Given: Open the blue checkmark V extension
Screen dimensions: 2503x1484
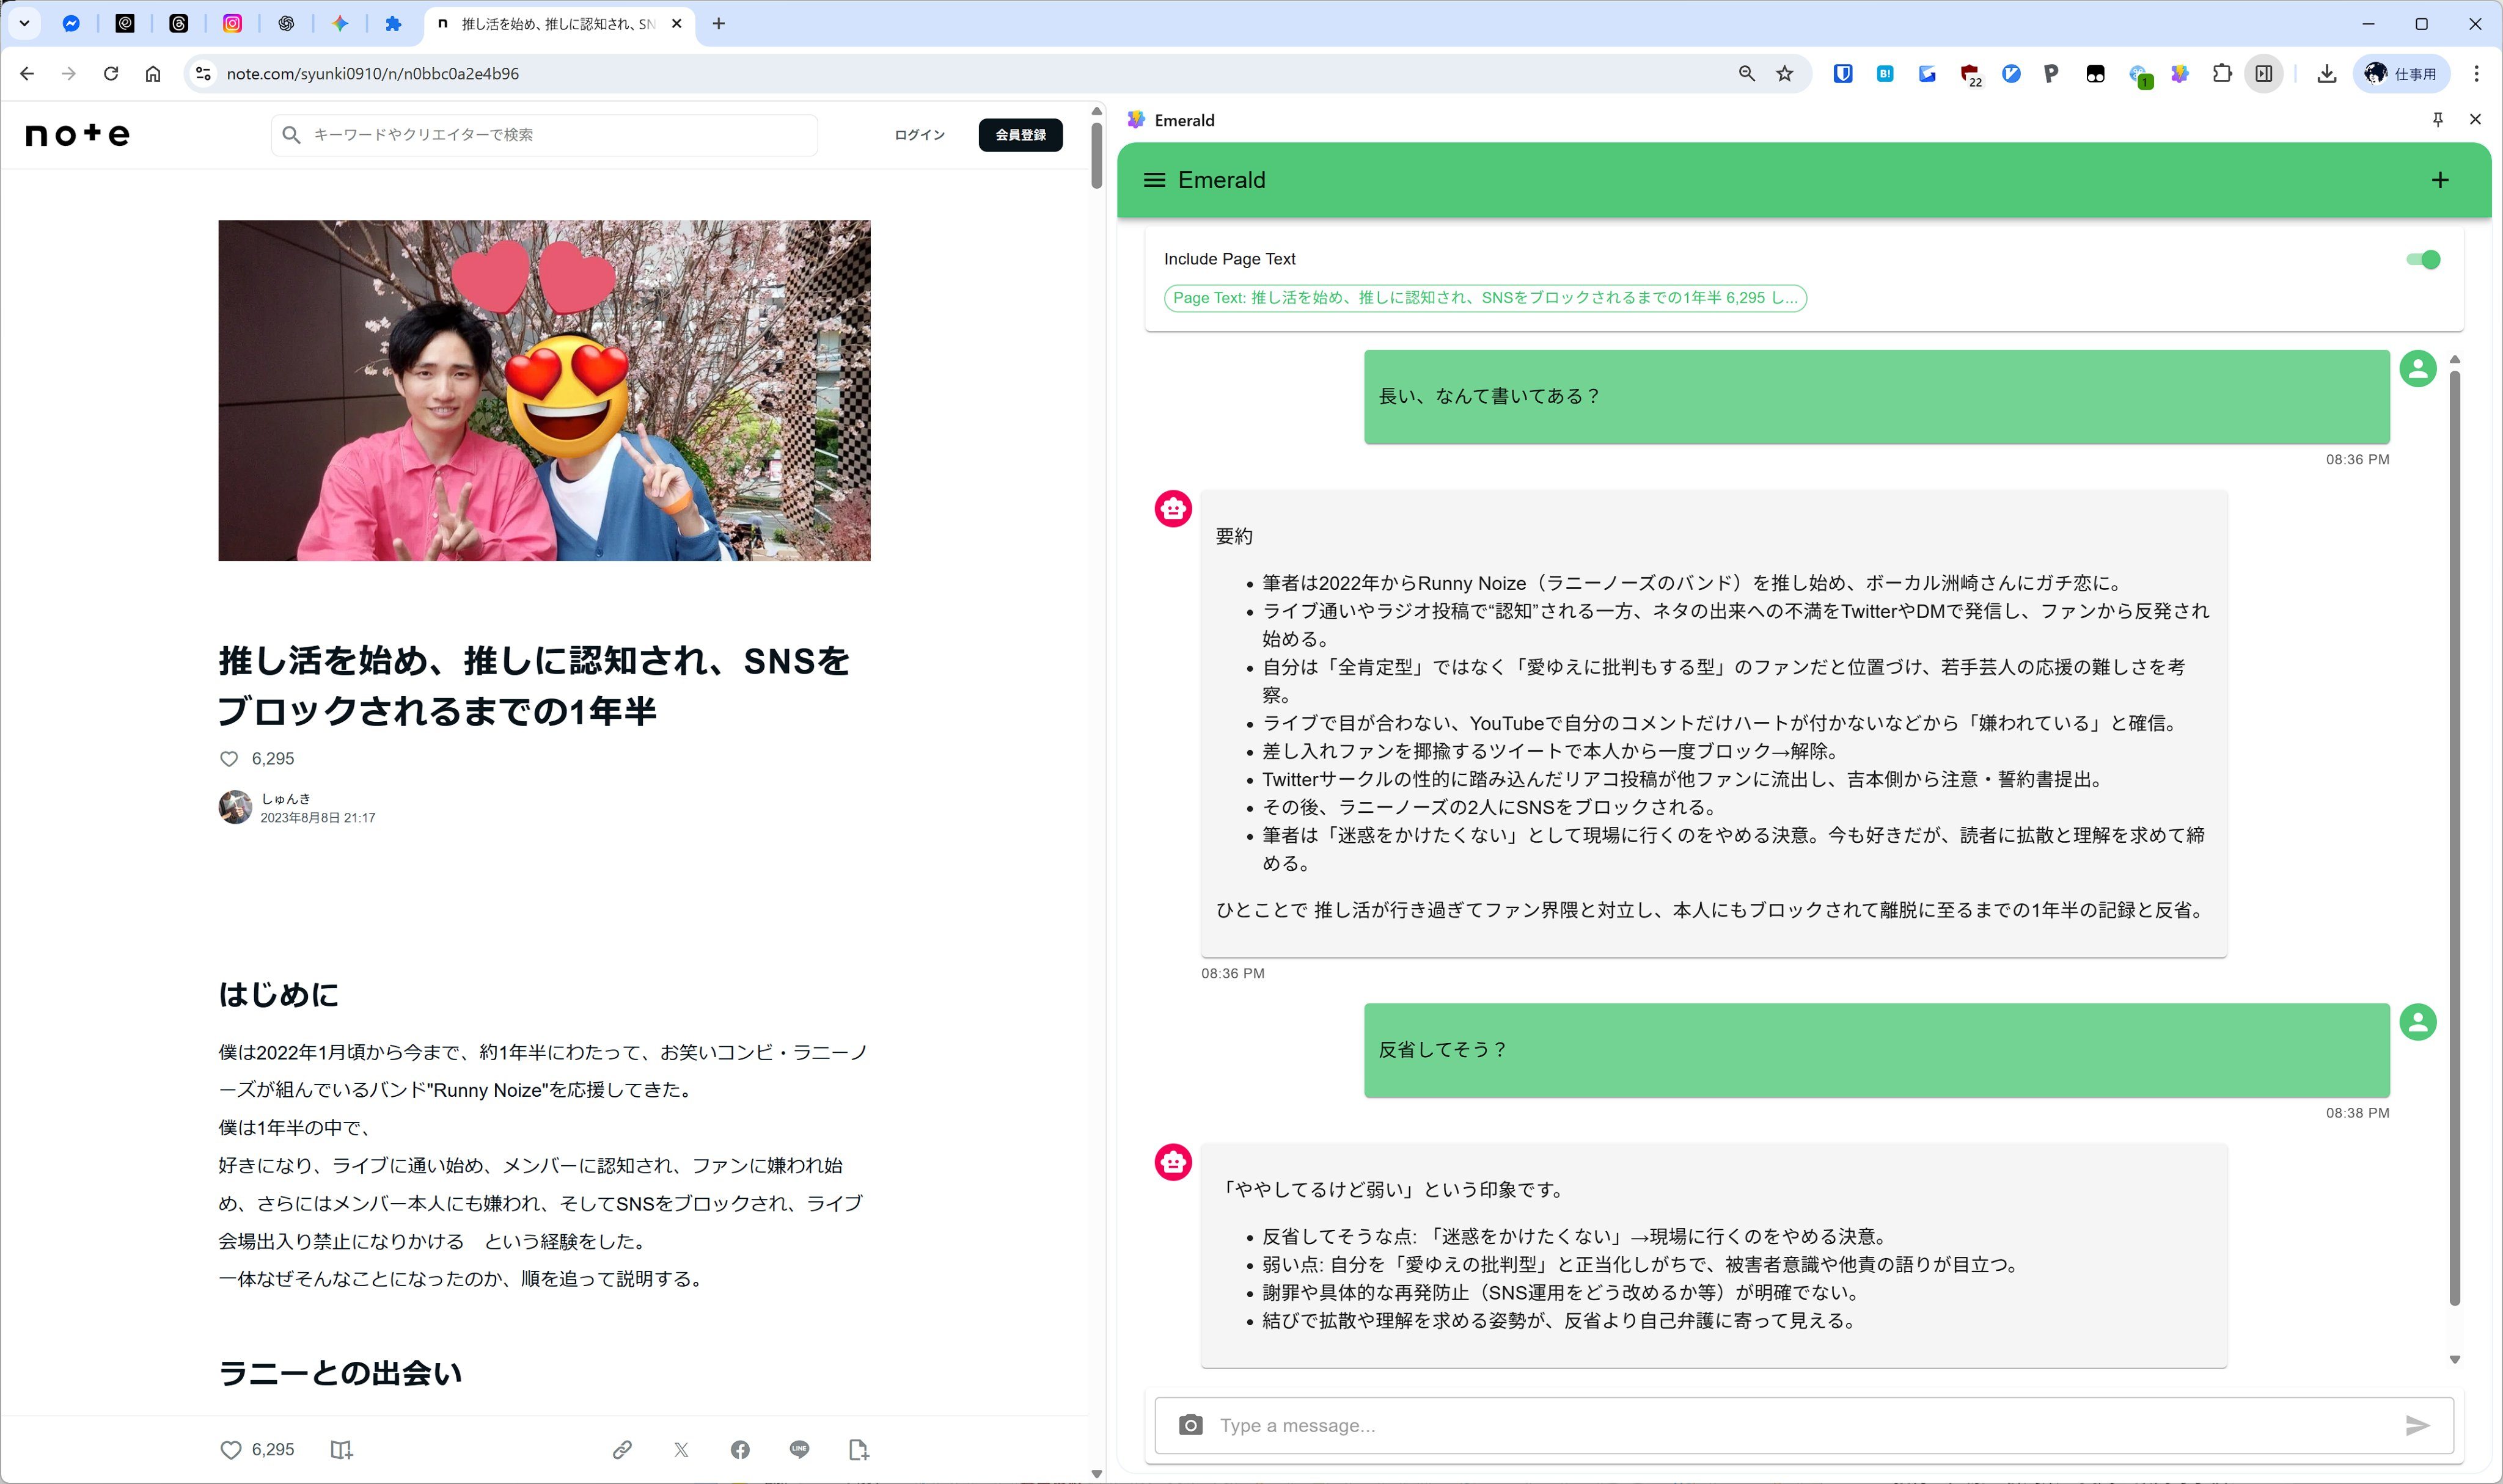Looking at the screenshot, I should coord(2011,73).
